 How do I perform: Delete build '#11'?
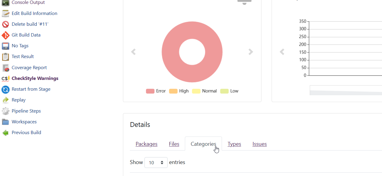(x=29, y=24)
